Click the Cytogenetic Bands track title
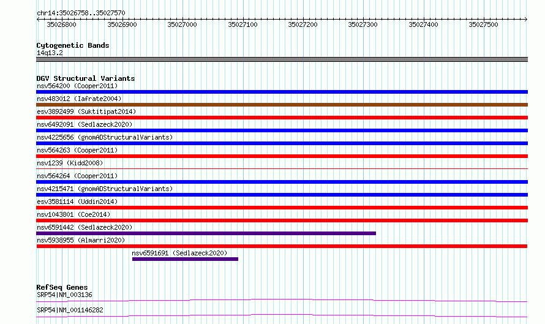545x324 pixels. [73, 45]
